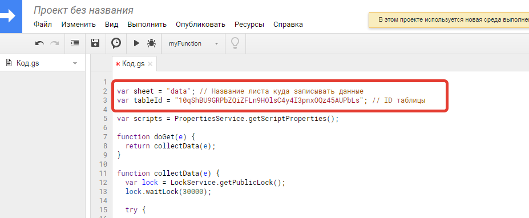
Task: Select Код.gs in the file sidebar
Action: (x=27, y=63)
